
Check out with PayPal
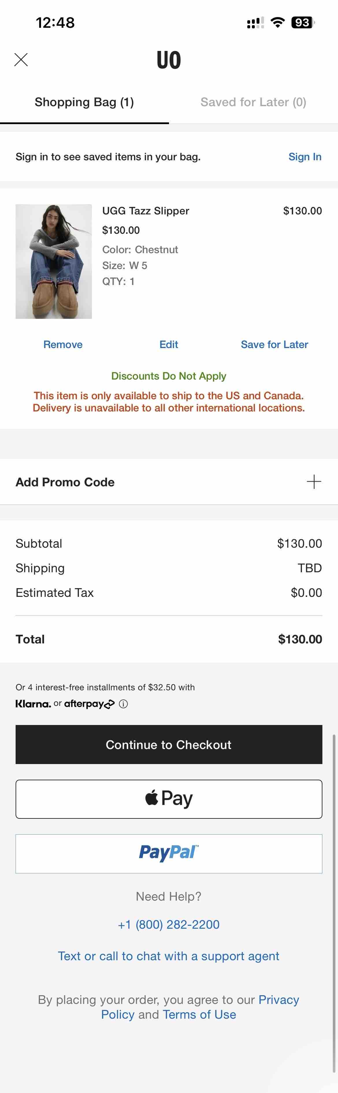[169, 854]
